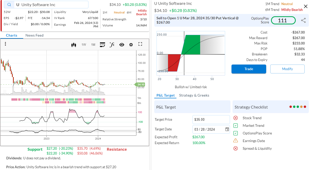Switch chart interval to 1M

click(x=93, y=45)
